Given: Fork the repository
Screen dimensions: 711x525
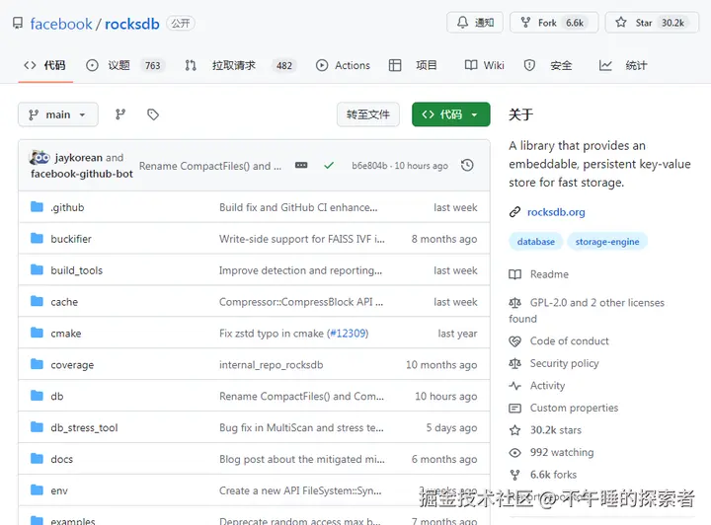Looking at the screenshot, I should [x=554, y=23].
